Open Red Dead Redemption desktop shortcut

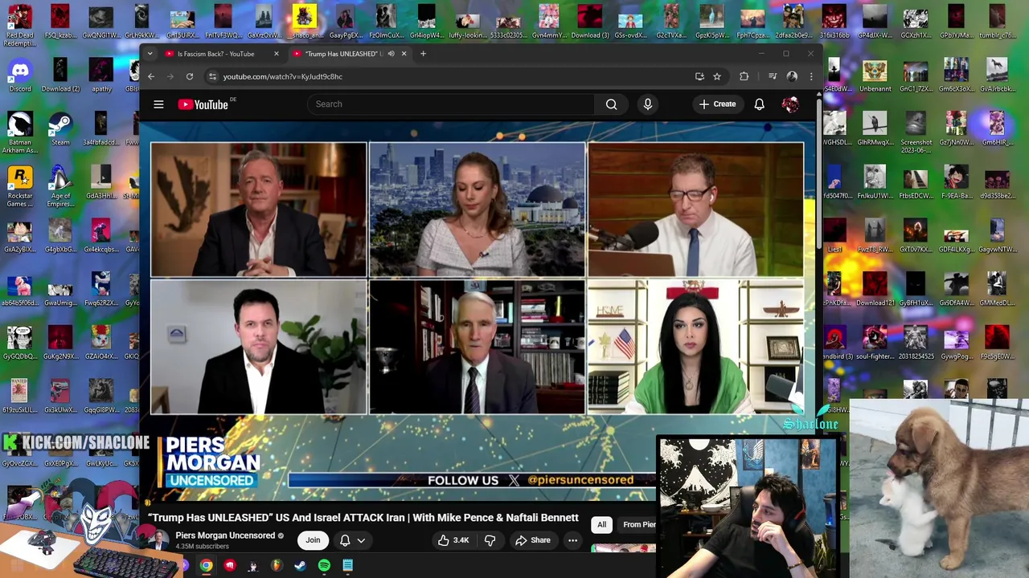(20, 24)
